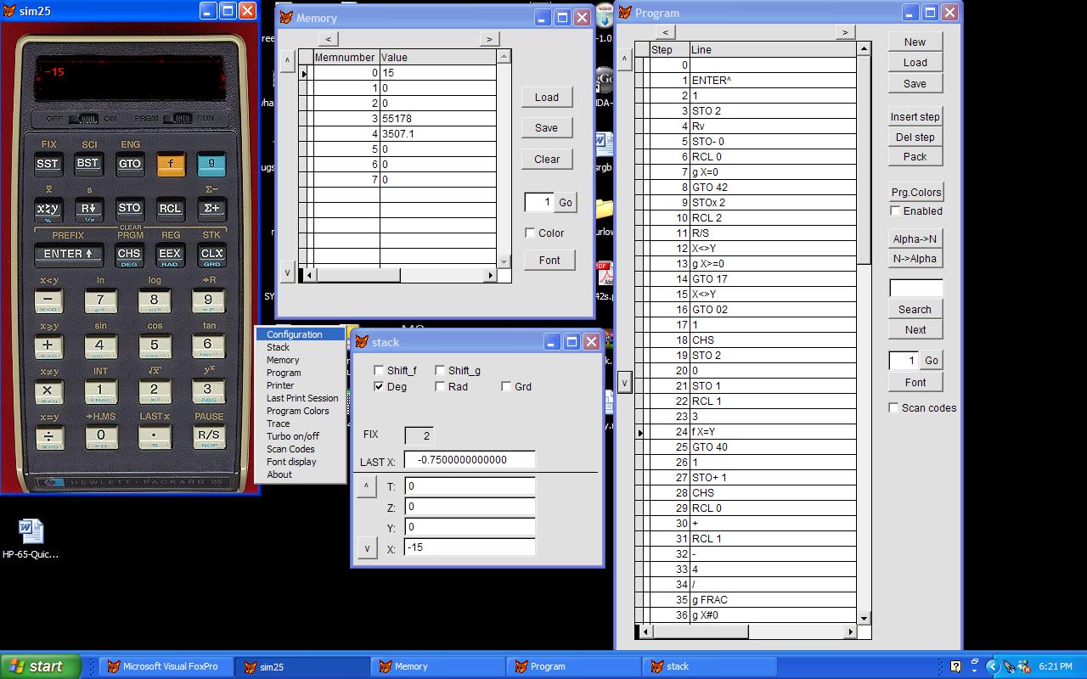Click Memory window up caret button
The image size is (1087, 679).
point(287,60)
